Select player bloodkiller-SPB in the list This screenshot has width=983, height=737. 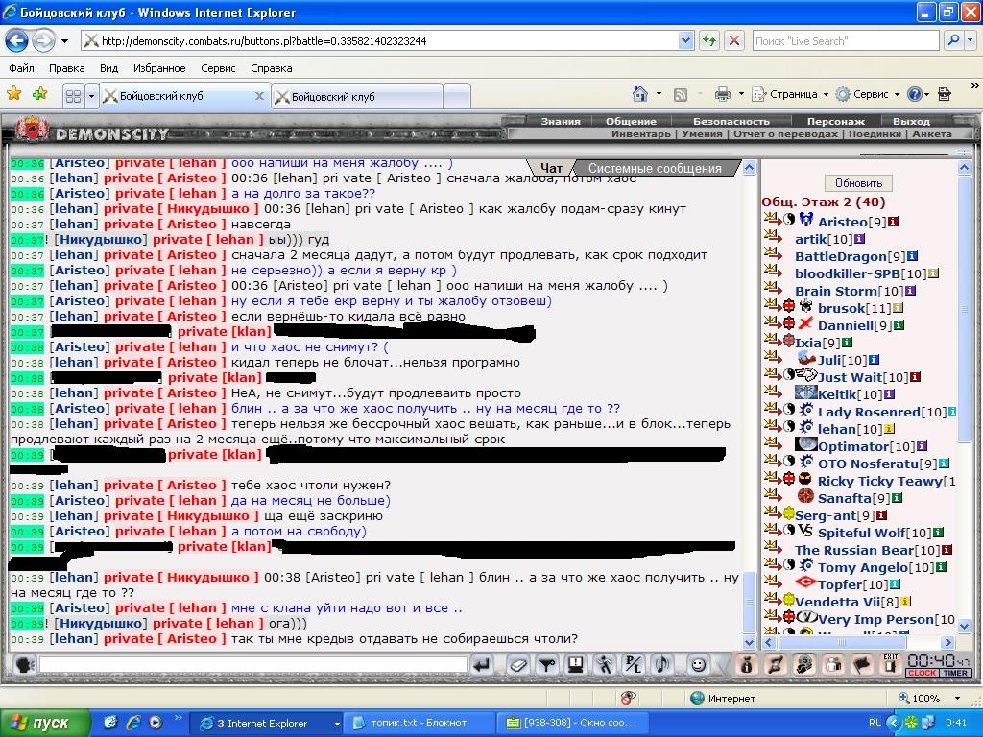pyautogui.click(x=848, y=273)
